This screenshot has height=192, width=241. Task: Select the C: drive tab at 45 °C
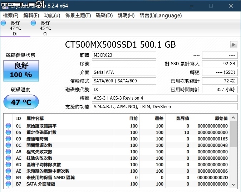pyautogui.click(x=45, y=28)
